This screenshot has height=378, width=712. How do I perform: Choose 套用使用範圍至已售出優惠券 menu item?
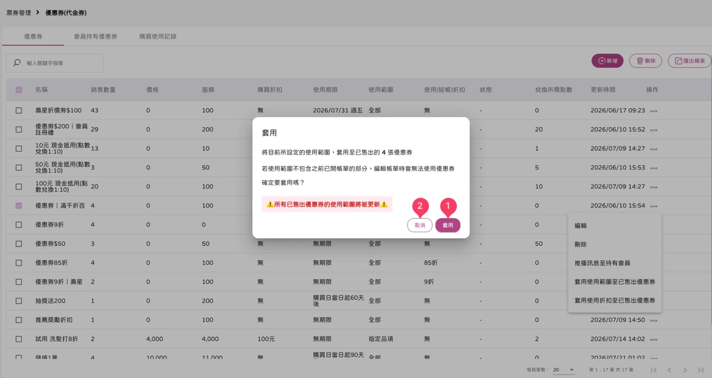[615, 282]
